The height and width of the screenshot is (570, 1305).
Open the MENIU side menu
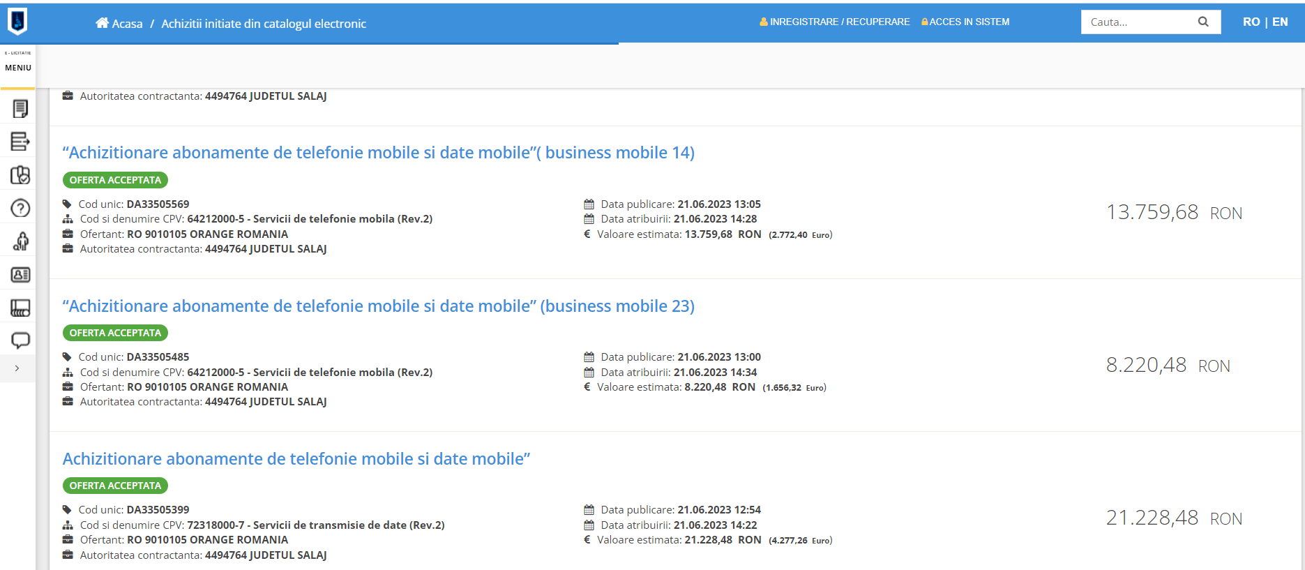pyautogui.click(x=18, y=68)
